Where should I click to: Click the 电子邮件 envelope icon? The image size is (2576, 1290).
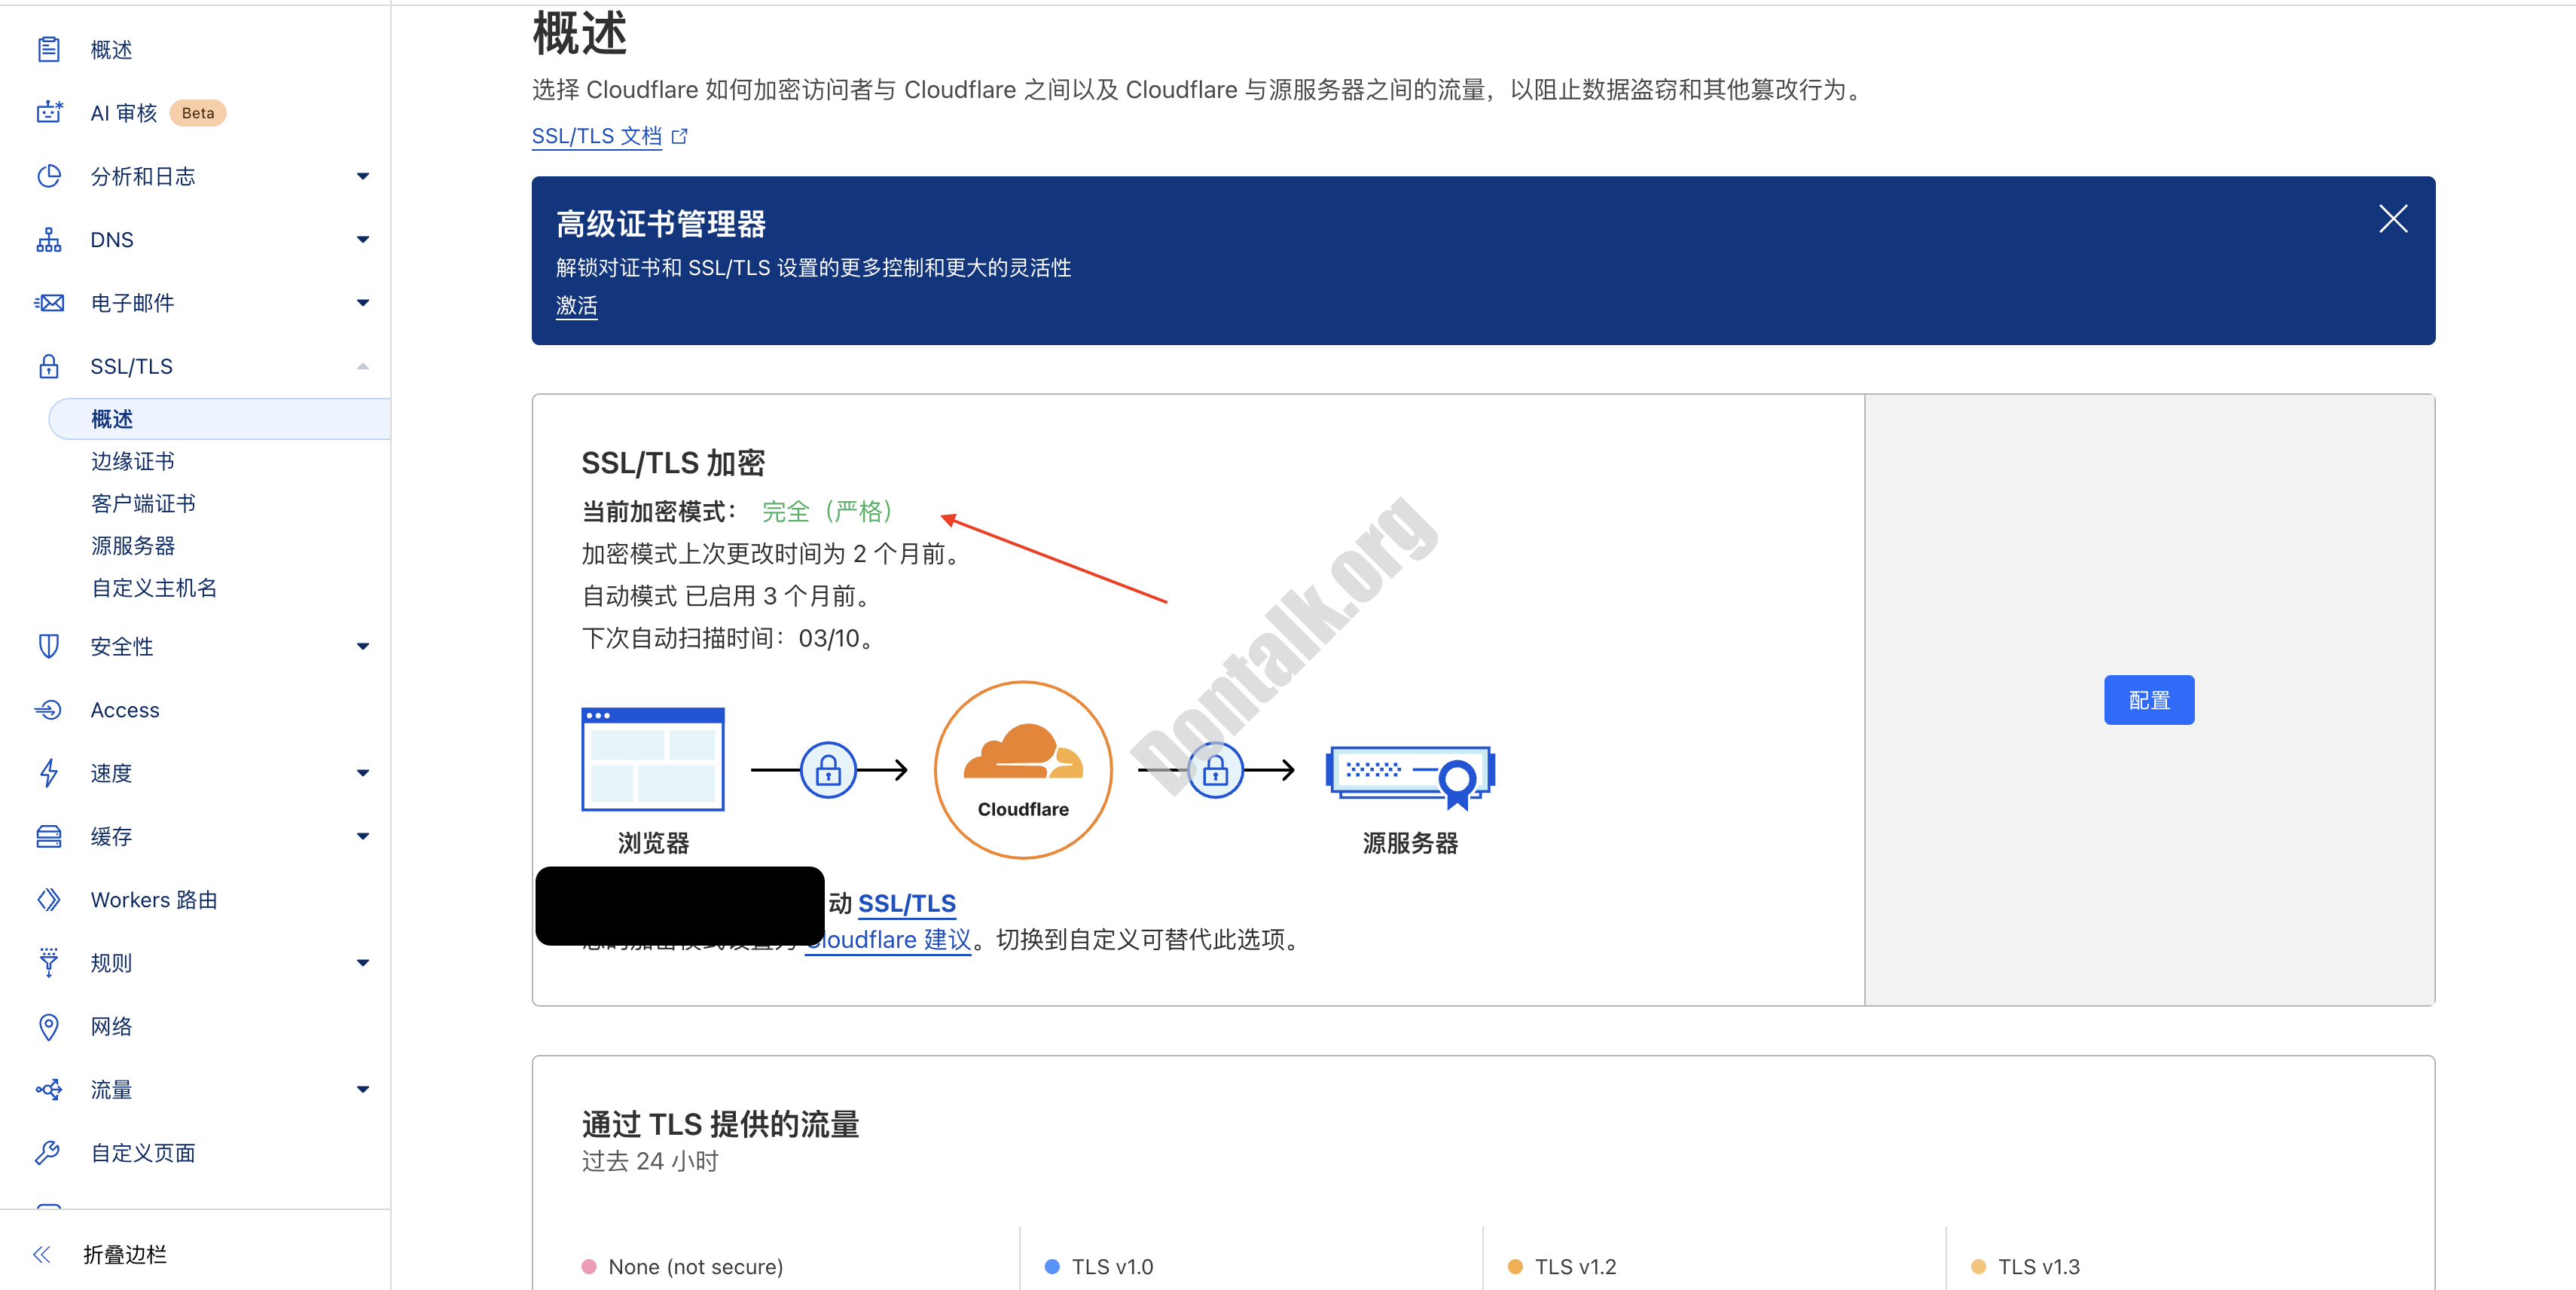tap(49, 303)
